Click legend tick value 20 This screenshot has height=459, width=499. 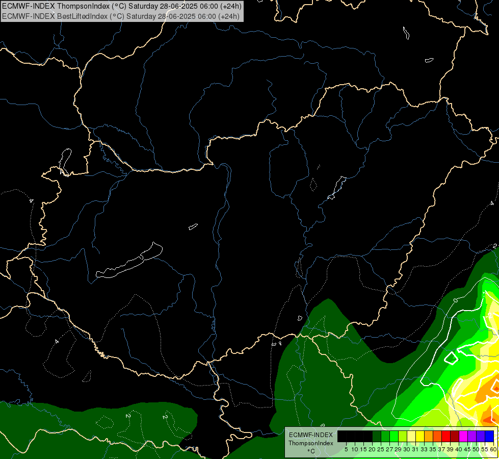373,449
